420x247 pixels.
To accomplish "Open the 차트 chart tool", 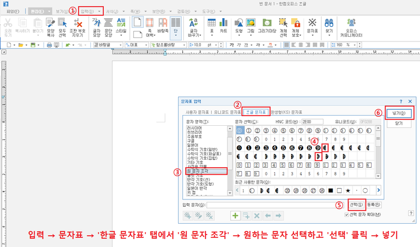I will coord(224,25).
